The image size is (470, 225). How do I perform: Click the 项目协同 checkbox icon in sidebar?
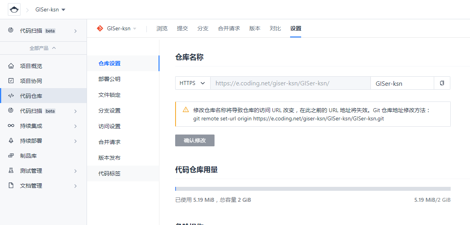tap(11, 81)
